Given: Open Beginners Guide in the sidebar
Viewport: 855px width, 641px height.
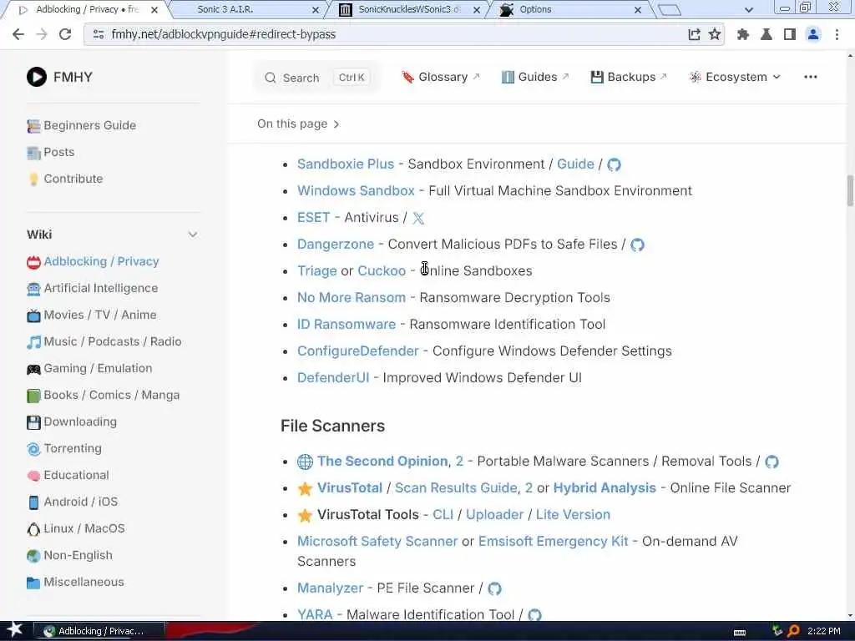Looking at the screenshot, I should [81, 125].
